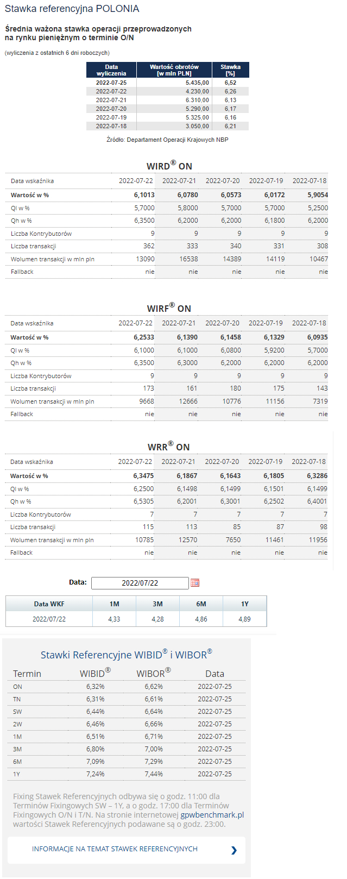
Task: Click the 'Wartość obrotów' column header
Action: click(174, 70)
